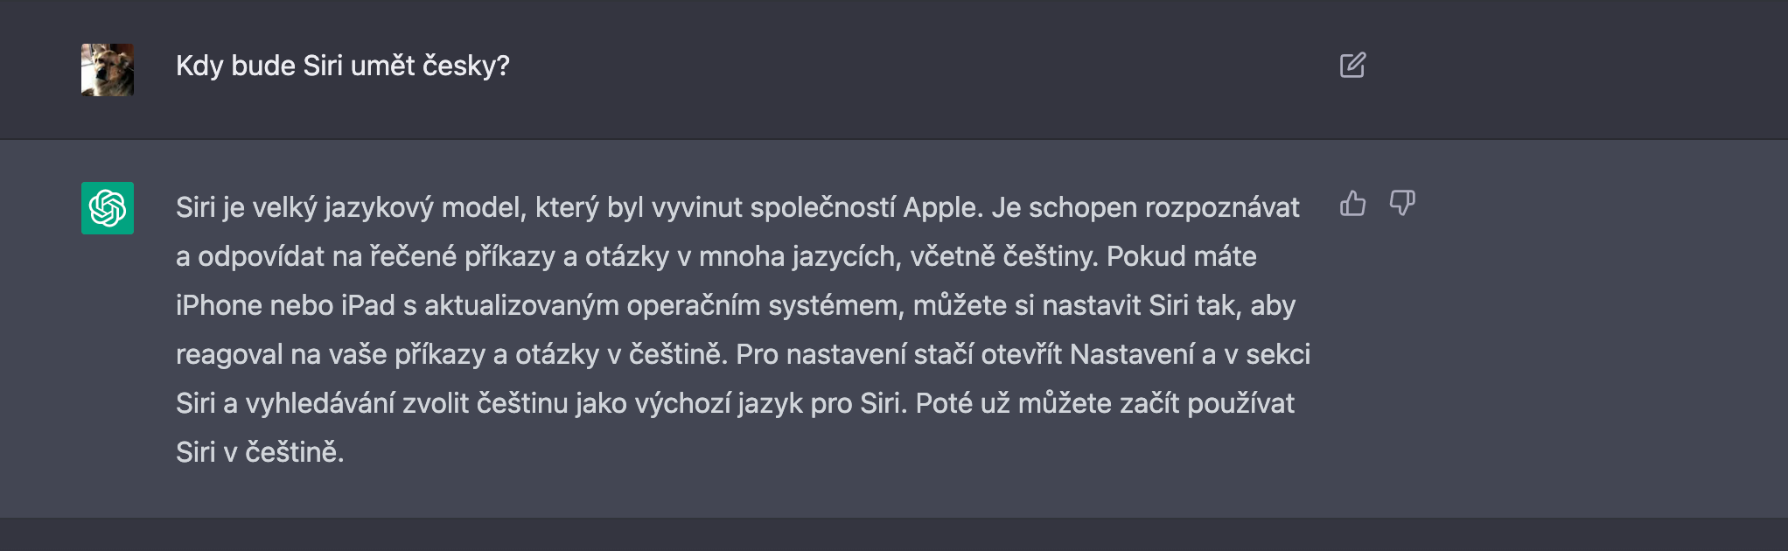Click the phrase "Nastavení" in the response
The image size is (1788, 551).
pos(1131,355)
